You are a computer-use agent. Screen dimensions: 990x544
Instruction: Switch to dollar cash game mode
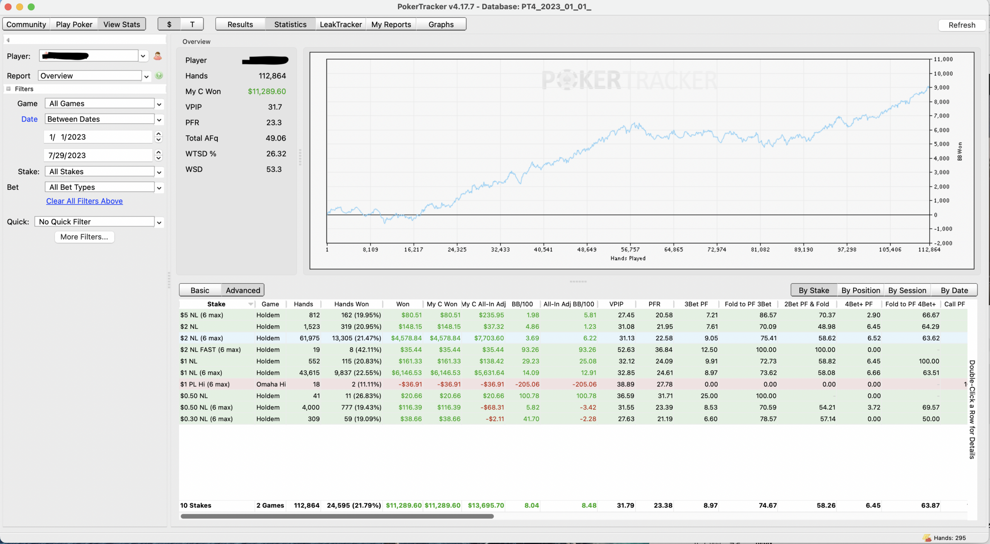(169, 24)
